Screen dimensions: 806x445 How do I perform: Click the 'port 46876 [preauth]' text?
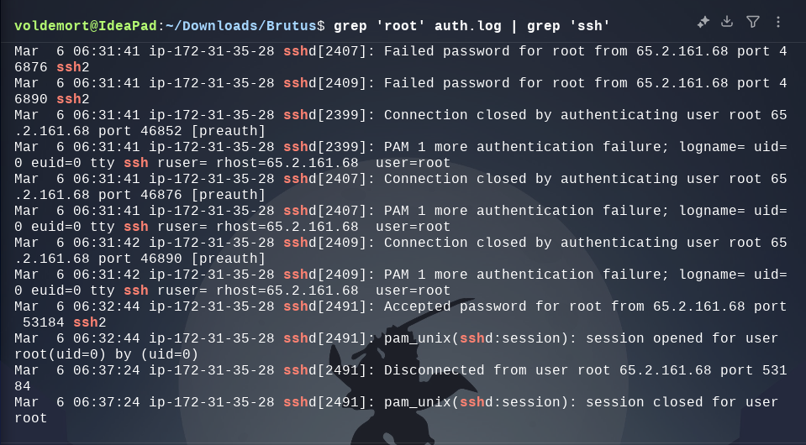coord(182,195)
